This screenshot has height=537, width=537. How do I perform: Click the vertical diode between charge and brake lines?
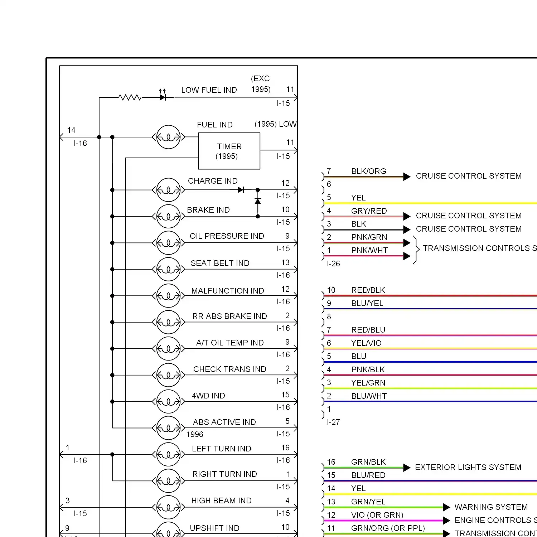pyautogui.click(x=258, y=201)
